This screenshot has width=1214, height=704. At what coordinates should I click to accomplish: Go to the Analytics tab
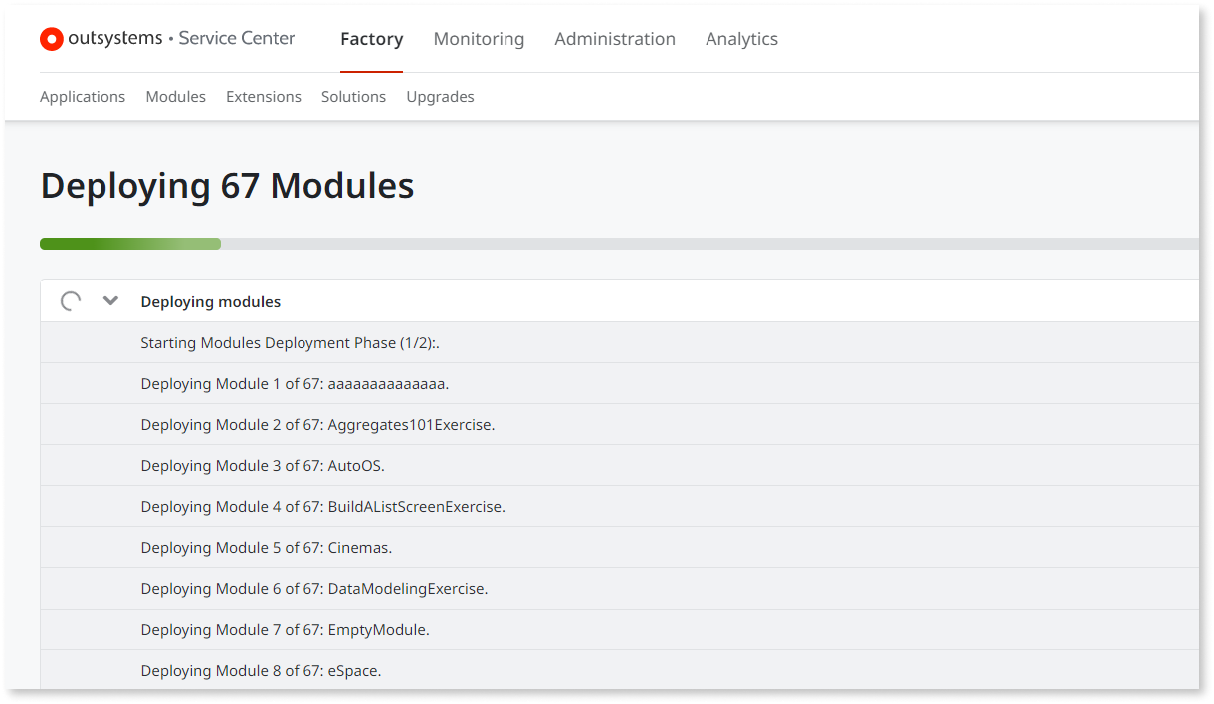tap(741, 39)
